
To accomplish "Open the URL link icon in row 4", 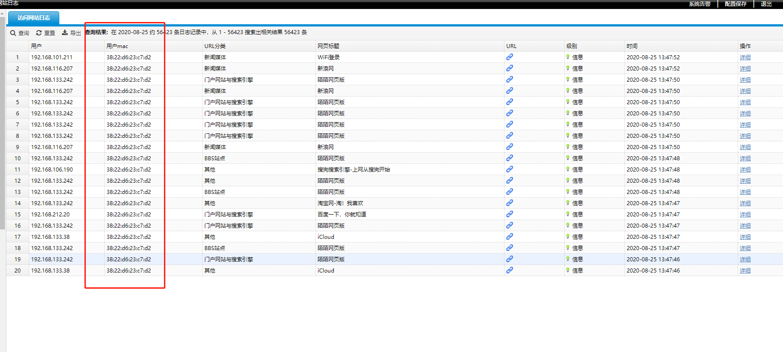I will tap(509, 91).
